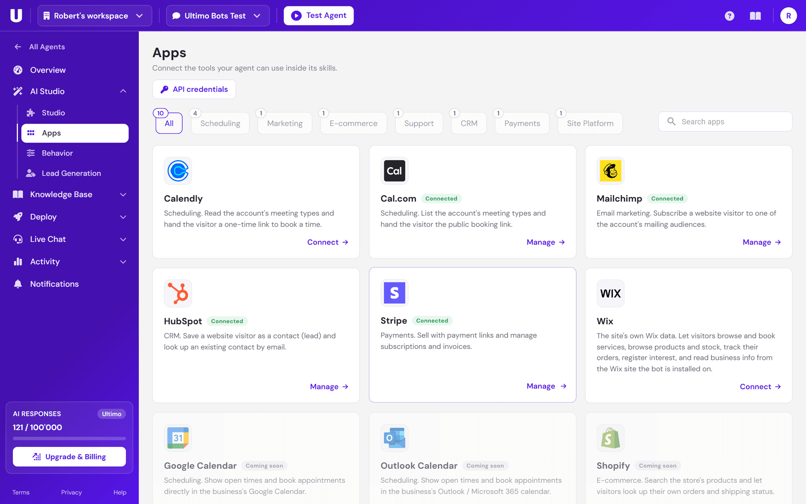Click the HubSpot app logo
The image size is (806, 504).
[x=178, y=293]
